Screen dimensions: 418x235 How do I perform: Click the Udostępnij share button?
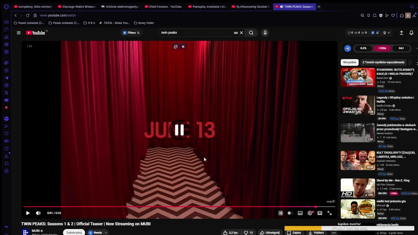270,233
